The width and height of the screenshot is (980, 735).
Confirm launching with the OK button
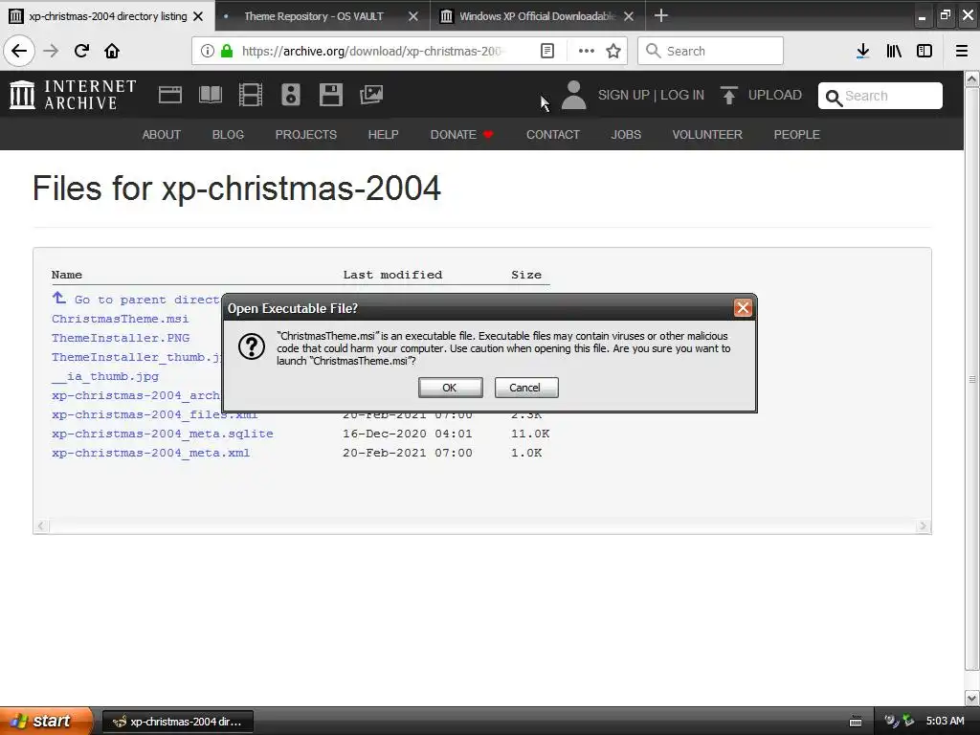point(450,388)
